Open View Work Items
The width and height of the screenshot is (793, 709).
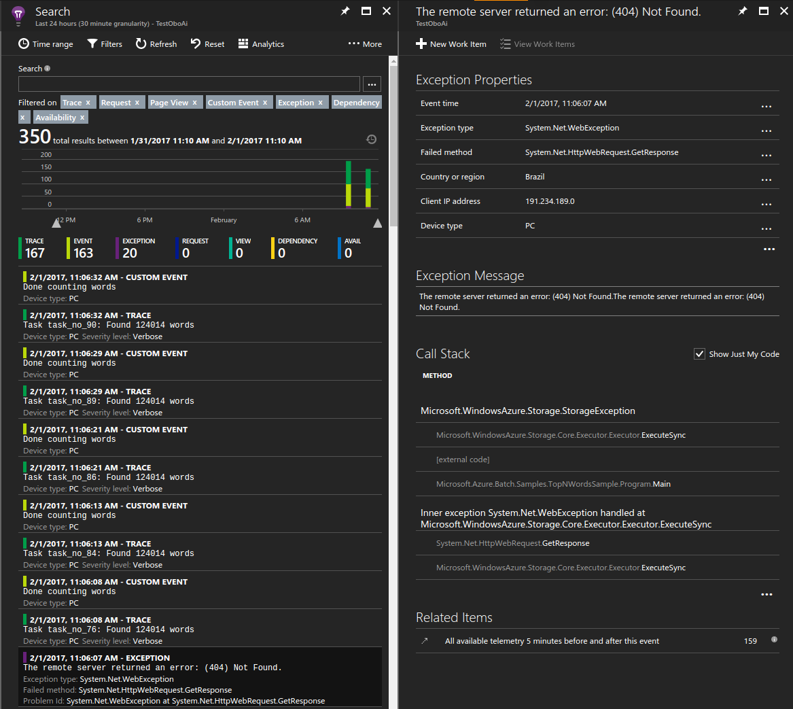[537, 44]
